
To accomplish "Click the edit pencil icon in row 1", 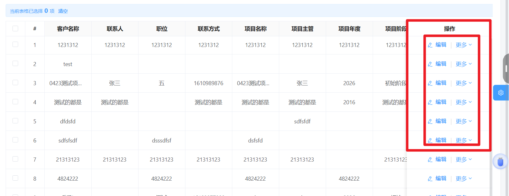I will click(x=430, y=45).
